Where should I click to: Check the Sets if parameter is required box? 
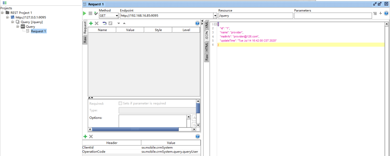(120, 103)
